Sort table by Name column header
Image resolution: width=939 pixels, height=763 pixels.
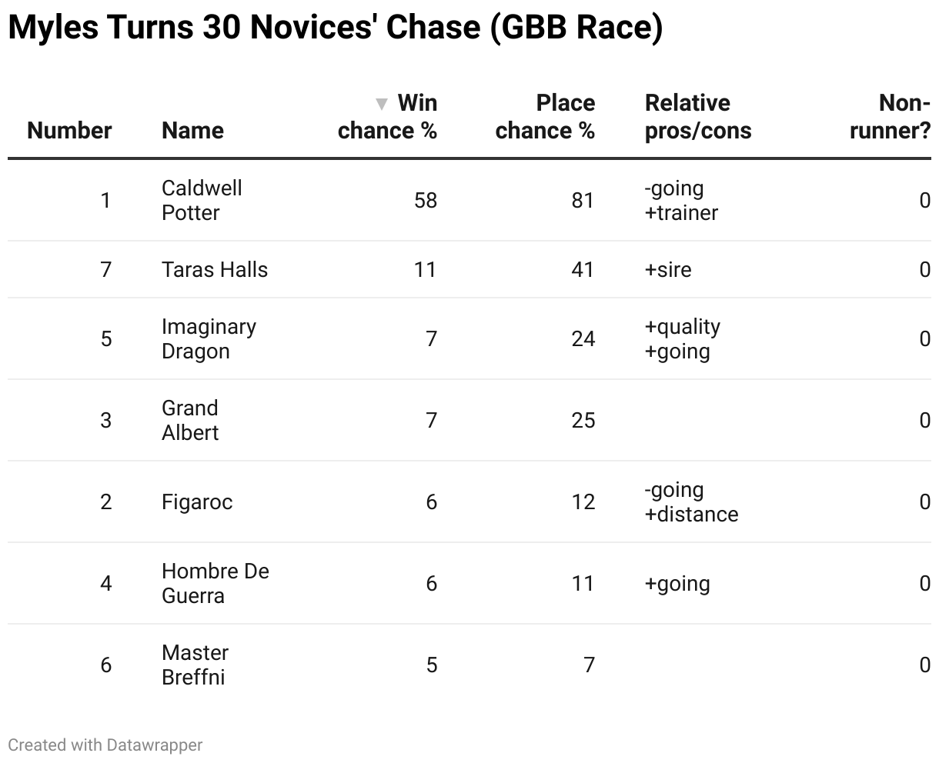(x=192, y=131)
